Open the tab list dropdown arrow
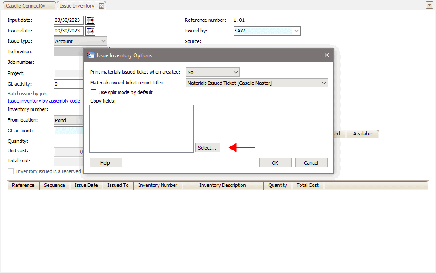 coord(429,5)
